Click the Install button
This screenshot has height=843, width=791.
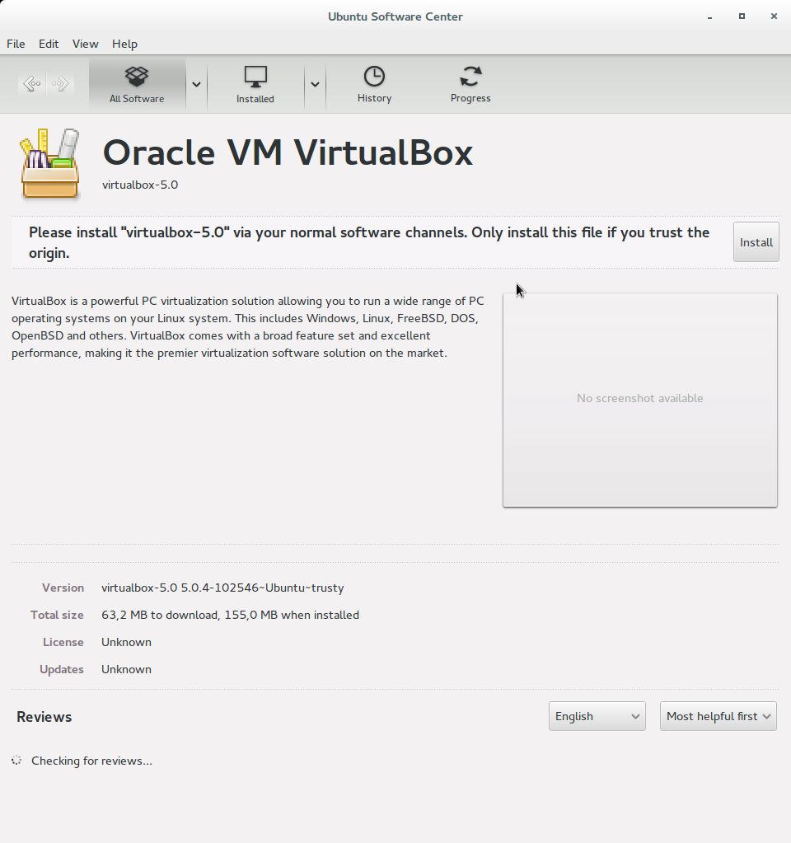coord(756,242)
